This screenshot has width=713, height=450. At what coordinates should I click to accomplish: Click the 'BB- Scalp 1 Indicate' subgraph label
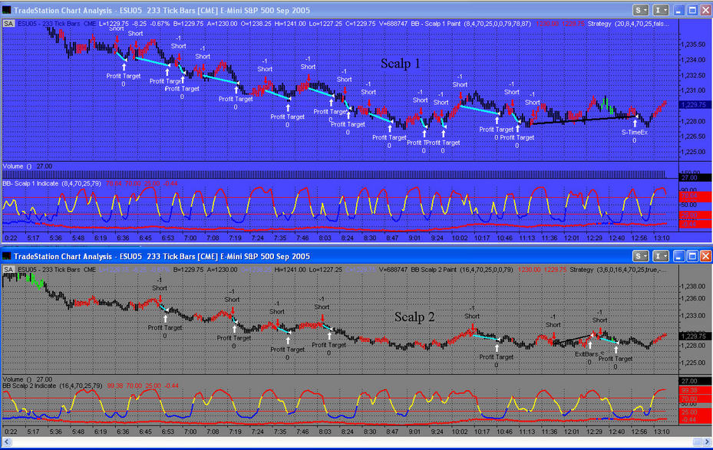(x=31, y=183)
